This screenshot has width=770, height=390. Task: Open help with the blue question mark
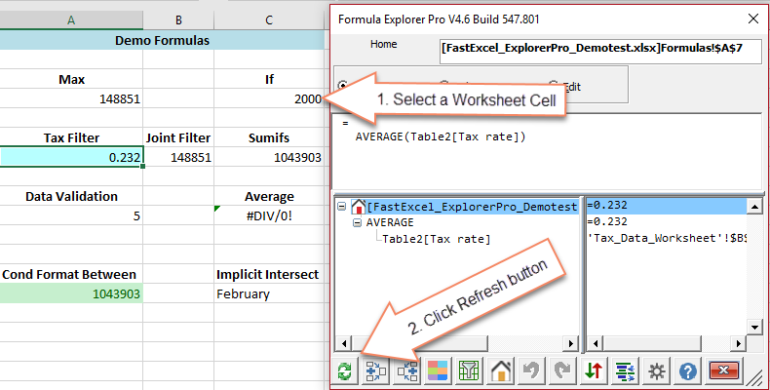688,370
